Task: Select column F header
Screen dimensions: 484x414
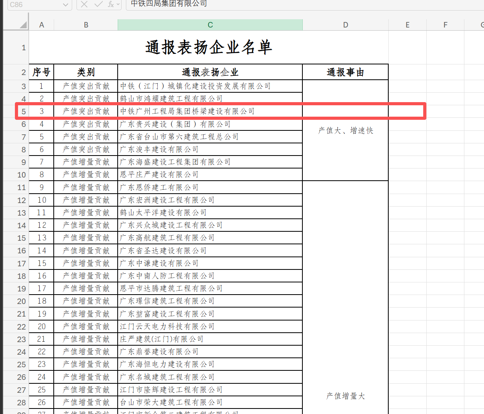Action: tap(445, 25)
